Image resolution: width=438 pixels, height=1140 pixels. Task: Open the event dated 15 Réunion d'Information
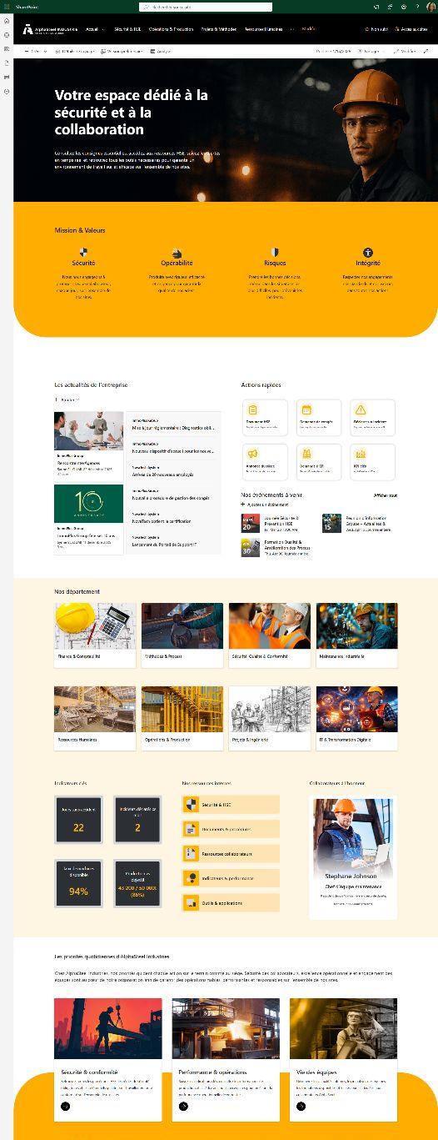tap(358, 523)
